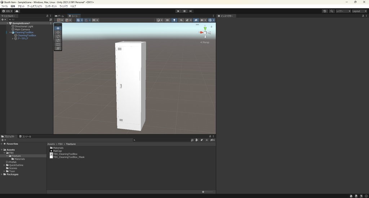Switch to the ゲーム tab
This screenshot has height=198, width=369.
59,16
